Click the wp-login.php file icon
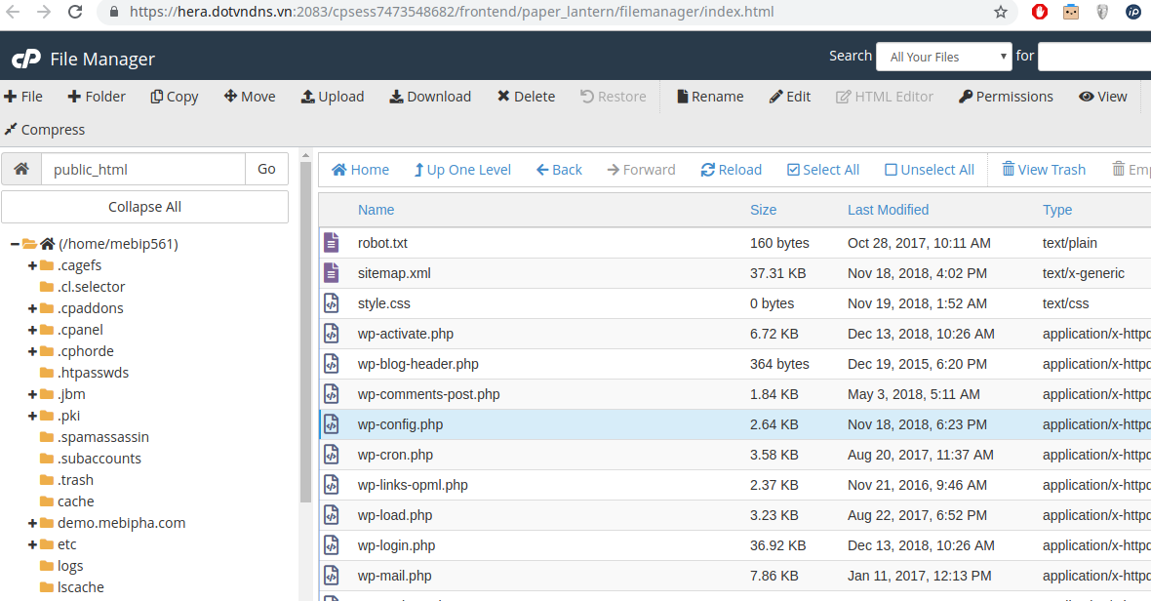 pyautogui.click(x=332, y=545)
